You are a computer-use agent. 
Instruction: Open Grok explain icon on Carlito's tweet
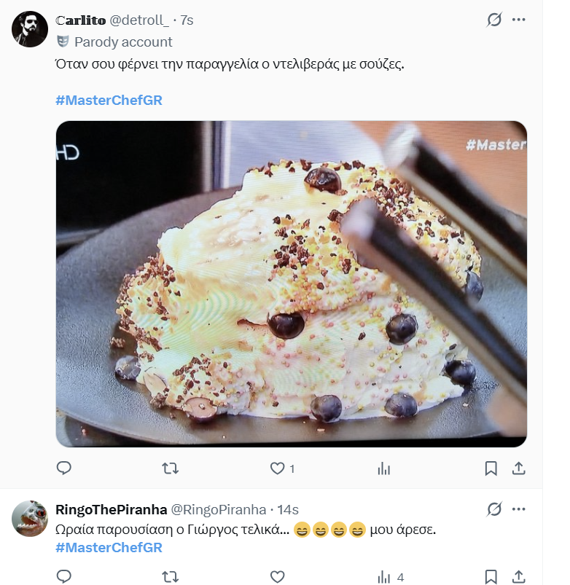tap(494, 20)
